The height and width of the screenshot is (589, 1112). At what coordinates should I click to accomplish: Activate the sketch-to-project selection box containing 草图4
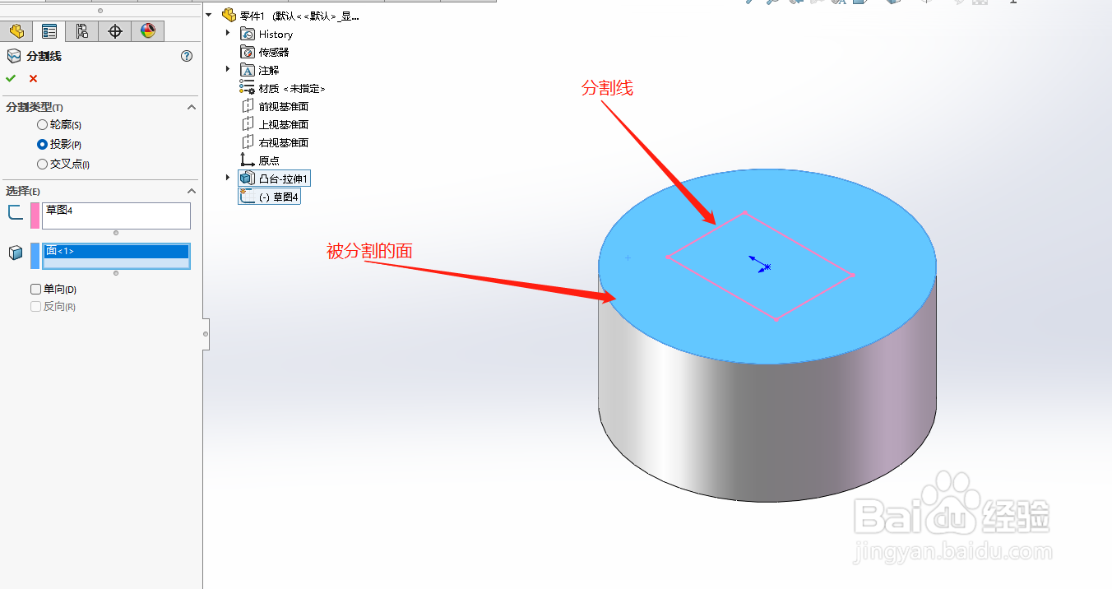(116, 216)
